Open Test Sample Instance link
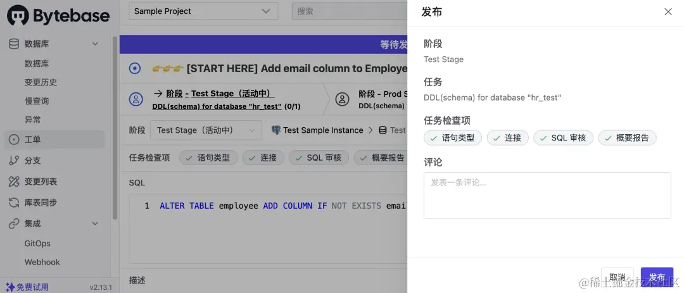Viewport: 684px width, 293px height. click(323, 130)
